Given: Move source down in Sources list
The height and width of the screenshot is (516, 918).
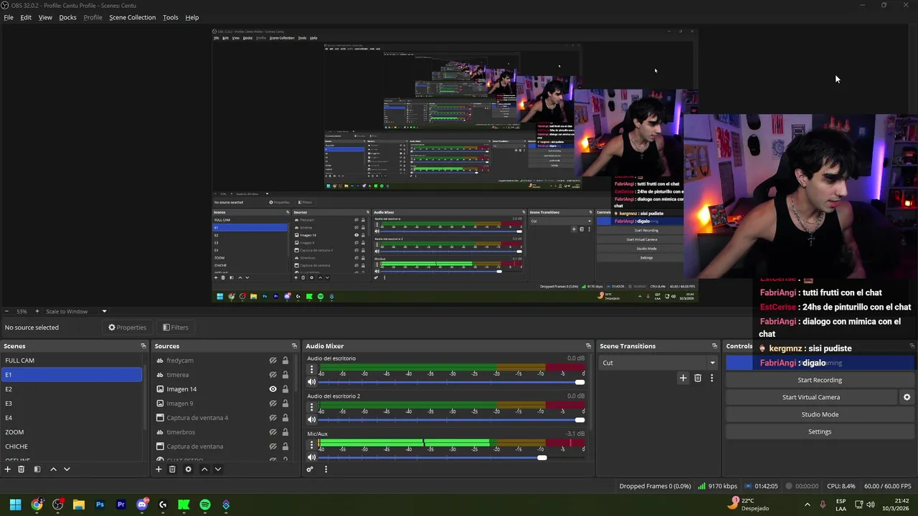Looking at the screenshot, I should click(218, 469).
